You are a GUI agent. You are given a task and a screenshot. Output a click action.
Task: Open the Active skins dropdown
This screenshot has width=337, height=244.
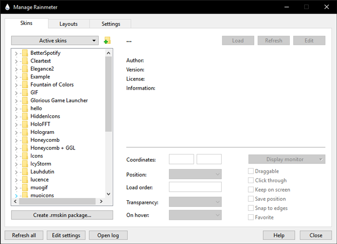click(x=55, y=40)
